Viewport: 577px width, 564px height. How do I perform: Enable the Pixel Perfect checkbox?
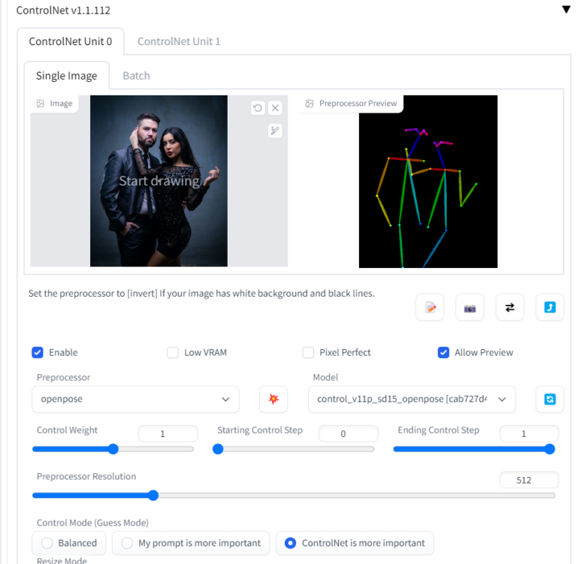pos(308,352)
